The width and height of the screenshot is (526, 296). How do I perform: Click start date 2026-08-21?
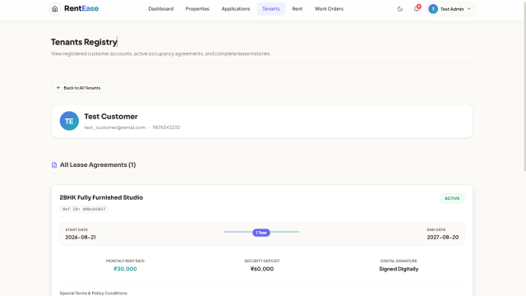(81, 238)
